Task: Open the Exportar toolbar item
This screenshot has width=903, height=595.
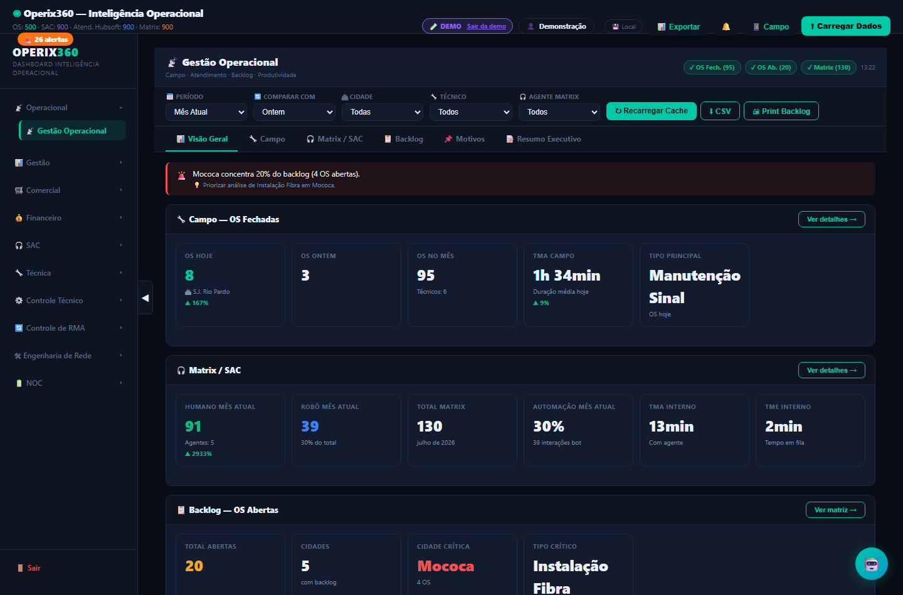Action: 679,27
